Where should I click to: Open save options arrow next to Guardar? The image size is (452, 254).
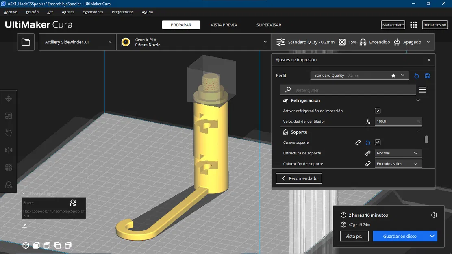pyautogui.click(x=432, y=236)
